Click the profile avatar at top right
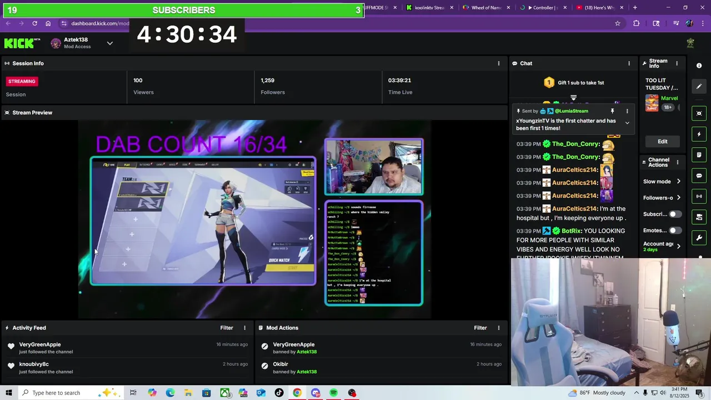Screen dimensions: 711x400 (x=690, y=43)
